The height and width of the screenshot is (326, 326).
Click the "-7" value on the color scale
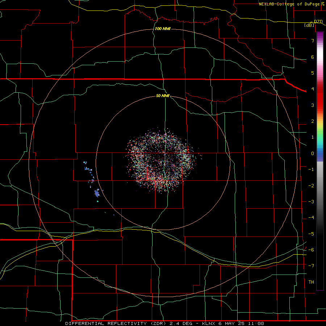click(x=311, y=266)
